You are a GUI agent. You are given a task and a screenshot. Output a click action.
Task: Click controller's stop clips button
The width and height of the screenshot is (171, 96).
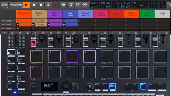(x=21, y=53)
